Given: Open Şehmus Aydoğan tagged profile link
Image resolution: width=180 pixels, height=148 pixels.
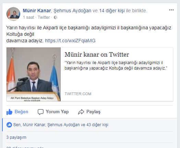Looking at the screenshot, I should [x=72, y=11].
